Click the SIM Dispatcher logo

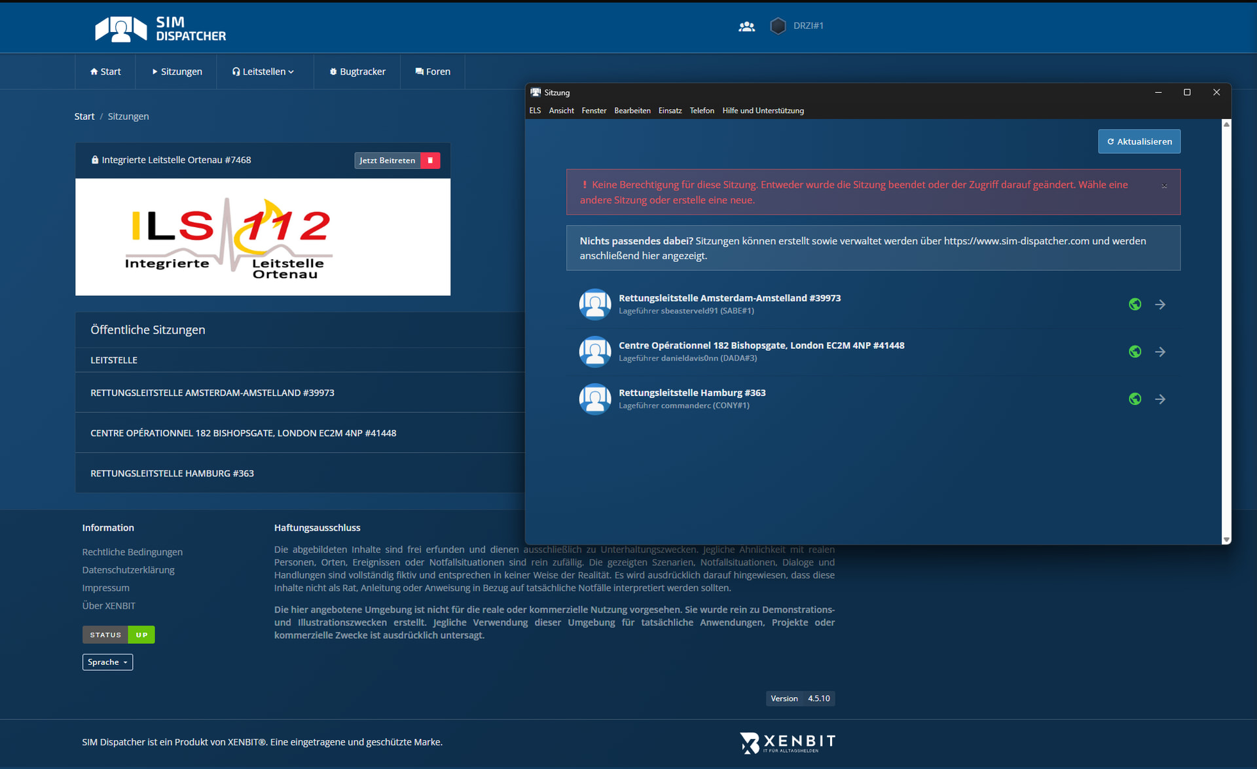click(x=160, y=29)
